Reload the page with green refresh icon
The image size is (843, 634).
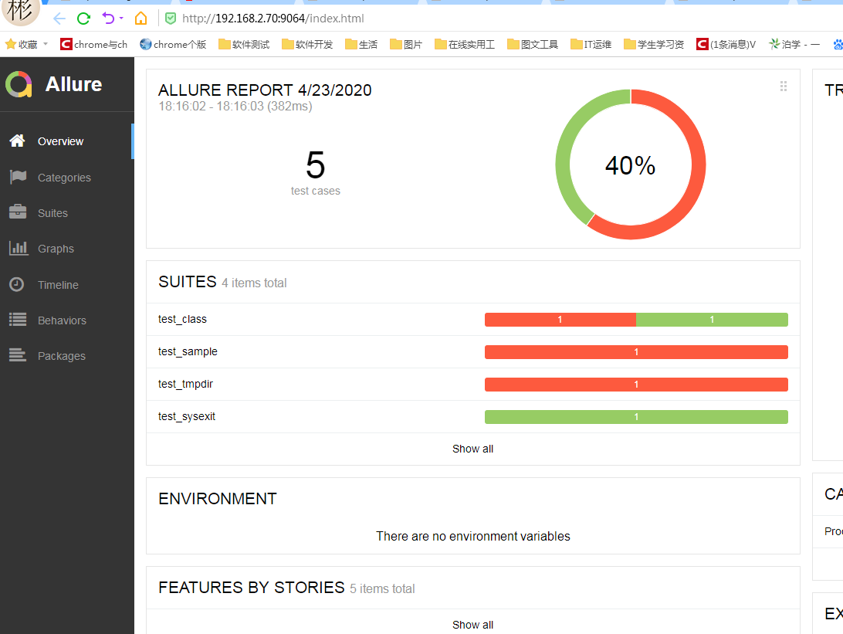84,19
